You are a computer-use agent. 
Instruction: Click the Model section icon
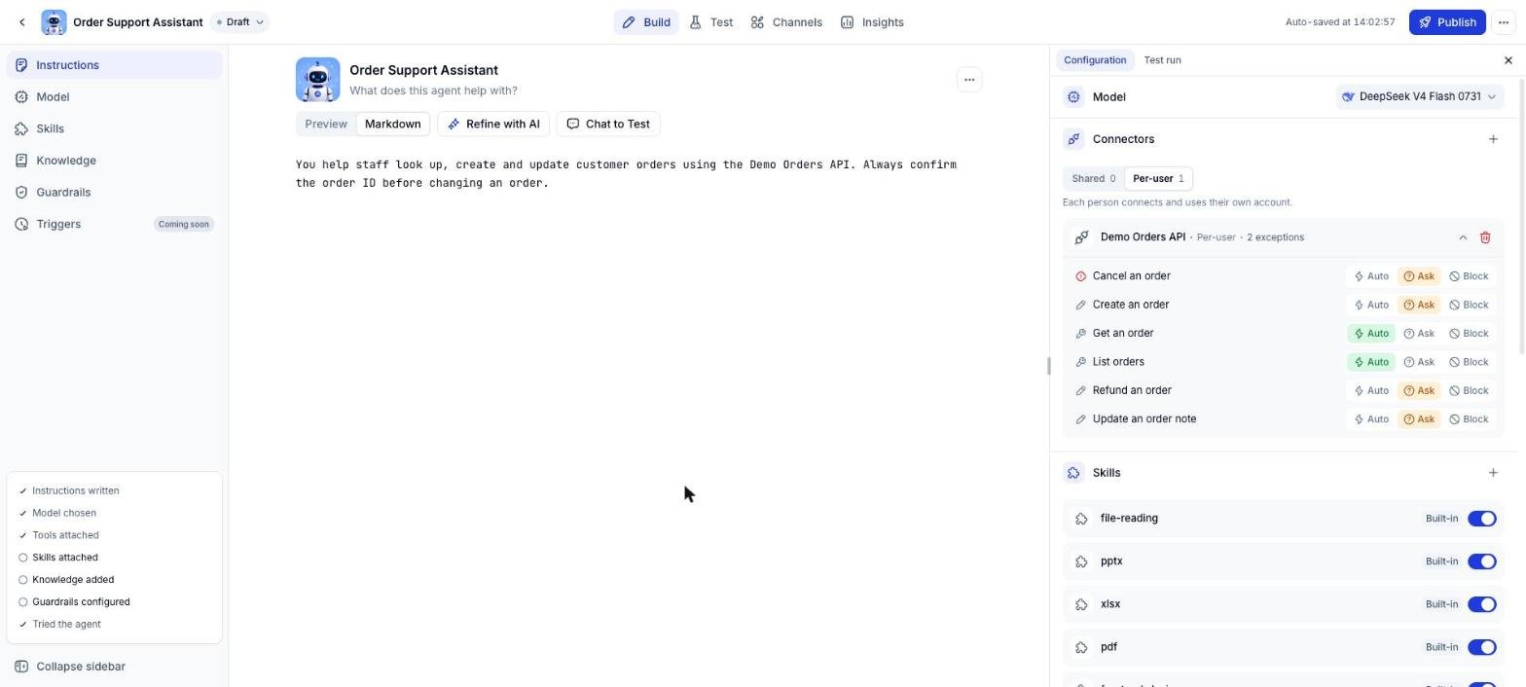pyautogui.click(x=1073, y=97)
